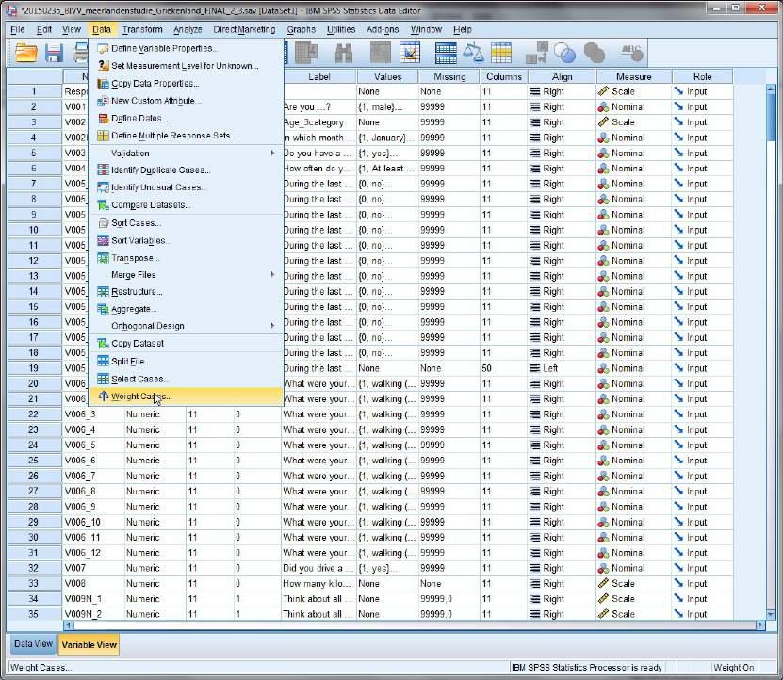
Task: Choose Transpose in the Data menu
Action: click(x=186, y=258)
